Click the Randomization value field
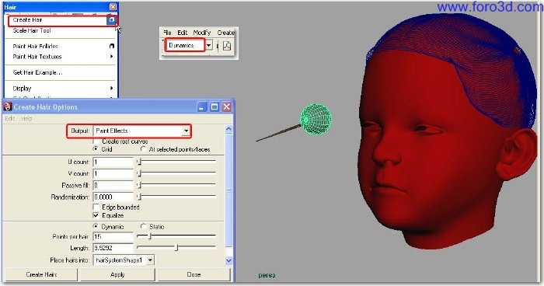Viewport: 544px width, 286px height. coord(113,197)
